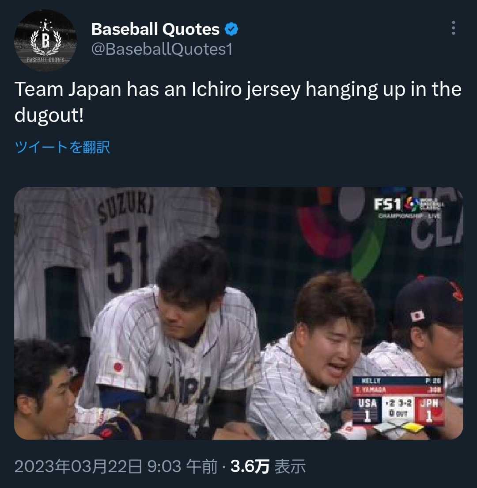Open the @BaseballQuotes1 handle
The height and width of the screenshot is (488, 477).
point(162,49)
